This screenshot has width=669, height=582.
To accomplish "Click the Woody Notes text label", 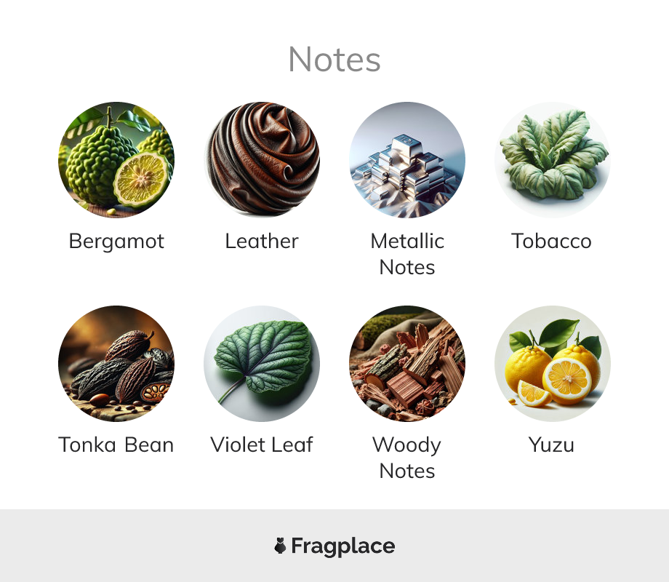I will pyautogui.click(x=407, y=458).
